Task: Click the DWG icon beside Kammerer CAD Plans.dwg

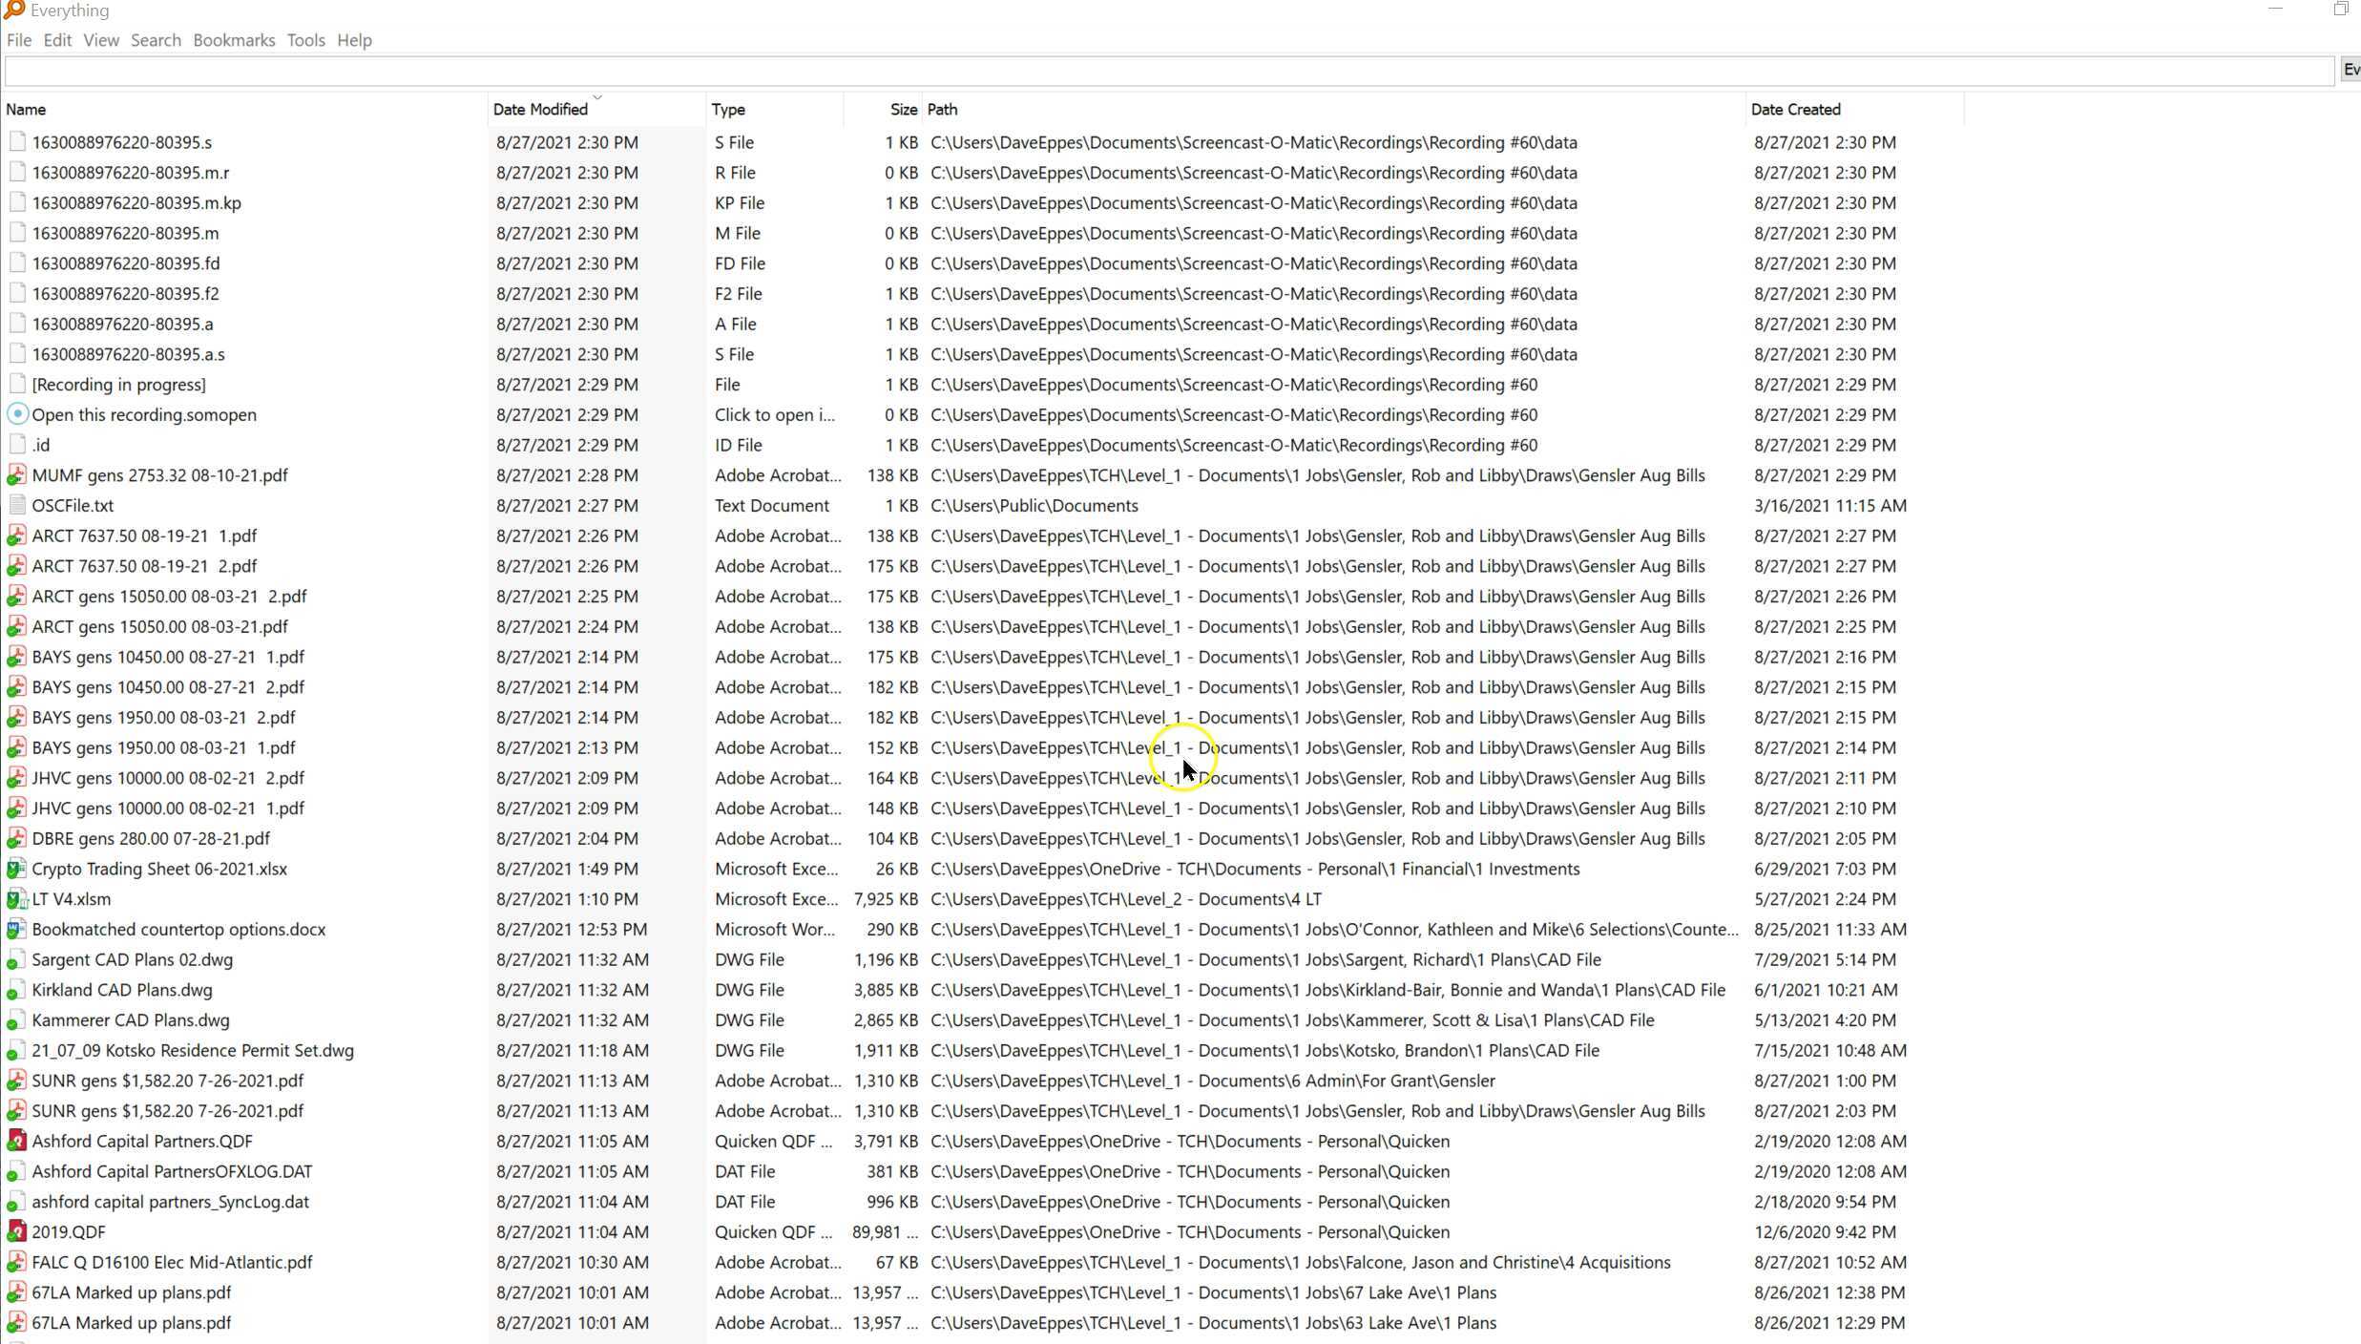Action: [16, 1019]
